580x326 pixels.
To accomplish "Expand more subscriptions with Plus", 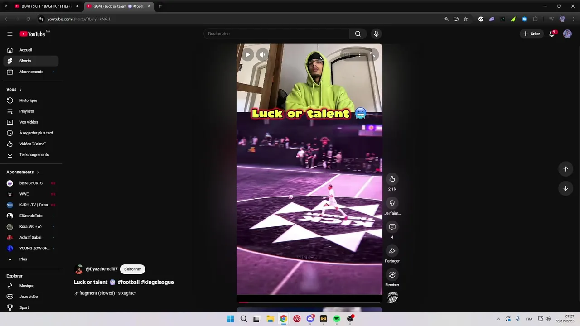I will click(x=31, y=259).
